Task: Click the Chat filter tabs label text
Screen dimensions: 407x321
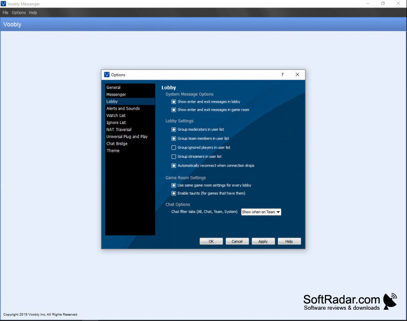Action: (204, 212)
